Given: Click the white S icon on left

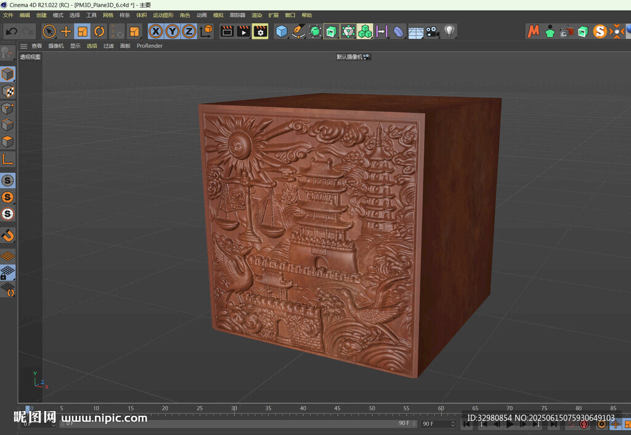Looking at the screenshot, I should click(7, 214).
